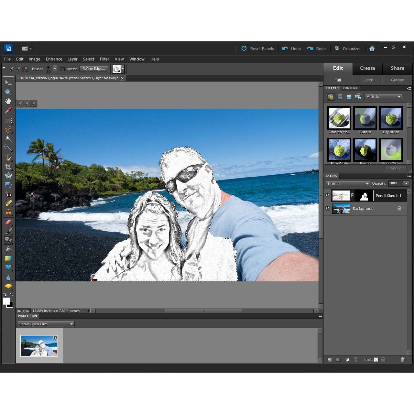414x414 pixels.
Task: Open the Effects panel options menu
Action: pyautogui.click(x=409, y=88)
